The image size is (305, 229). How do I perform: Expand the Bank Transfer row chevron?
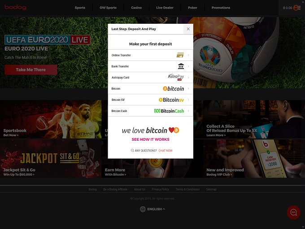[188, 66]
